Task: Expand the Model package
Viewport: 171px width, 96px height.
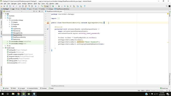Action: click(10, 26)
